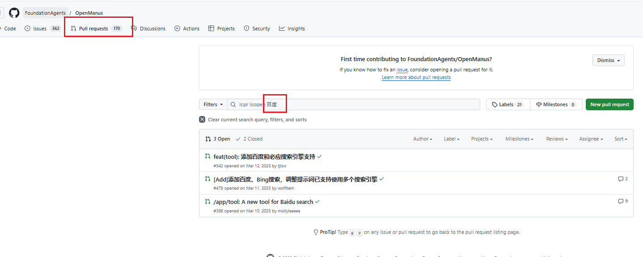Open the Projects tab
The height and width of the screenshot is (257, 643).
pyautogui.click(x=221, y=29)
